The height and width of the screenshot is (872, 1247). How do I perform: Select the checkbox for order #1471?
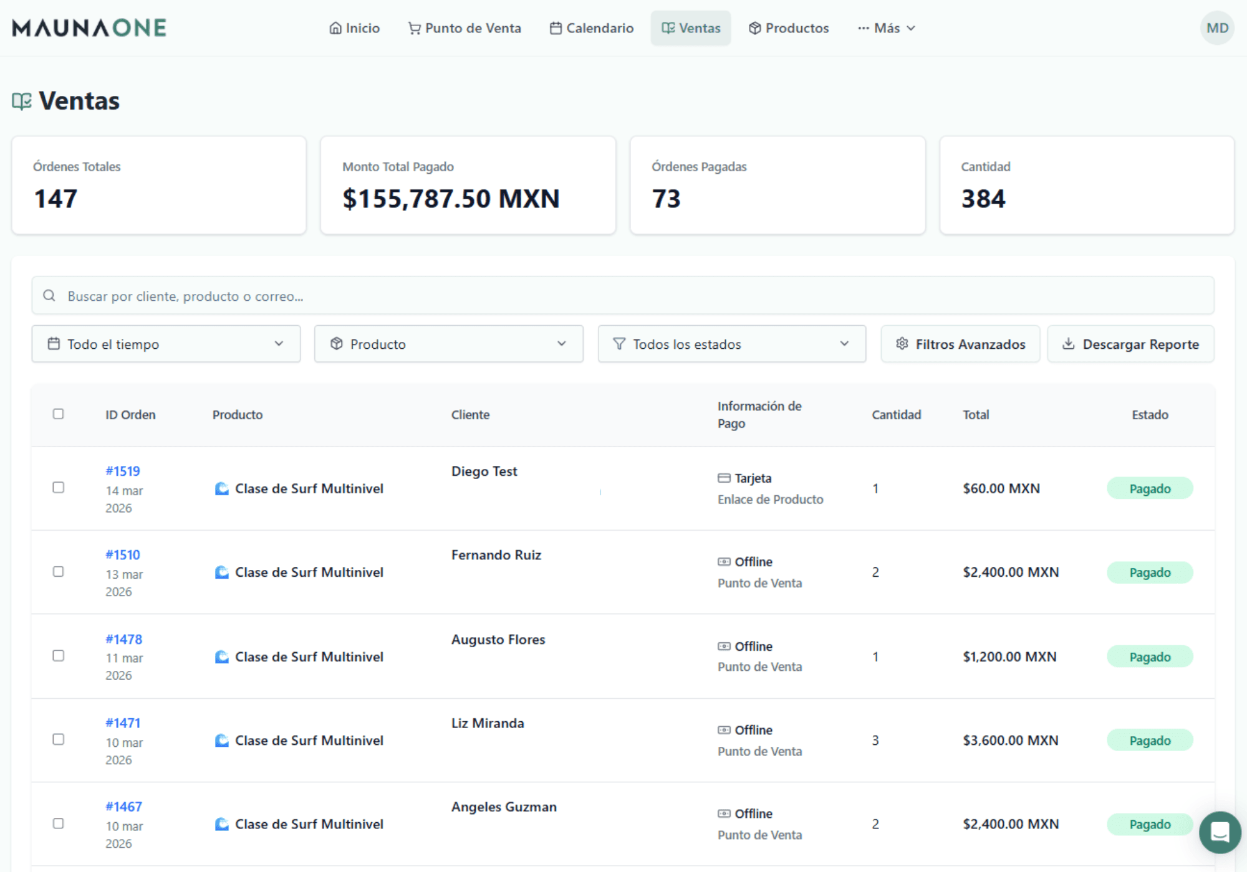(x=59, y=739)
